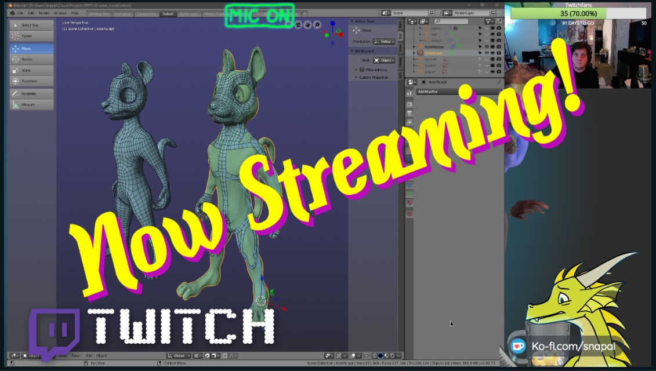656x371 pixels.
Task: Click the new scene icon beside Scene field
Action: [432, 13]
